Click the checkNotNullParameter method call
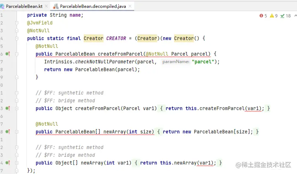Image resolution: width=297 pixels, height=174 pixels. (105, 62)
